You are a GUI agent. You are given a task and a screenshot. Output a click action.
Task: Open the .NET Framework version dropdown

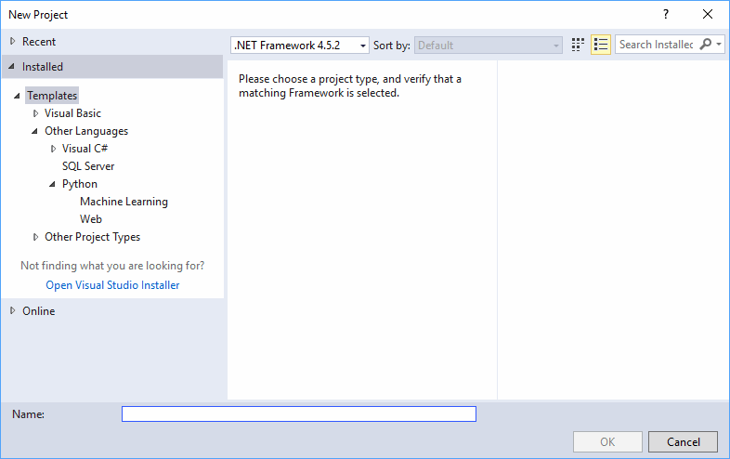pos(300,46)
